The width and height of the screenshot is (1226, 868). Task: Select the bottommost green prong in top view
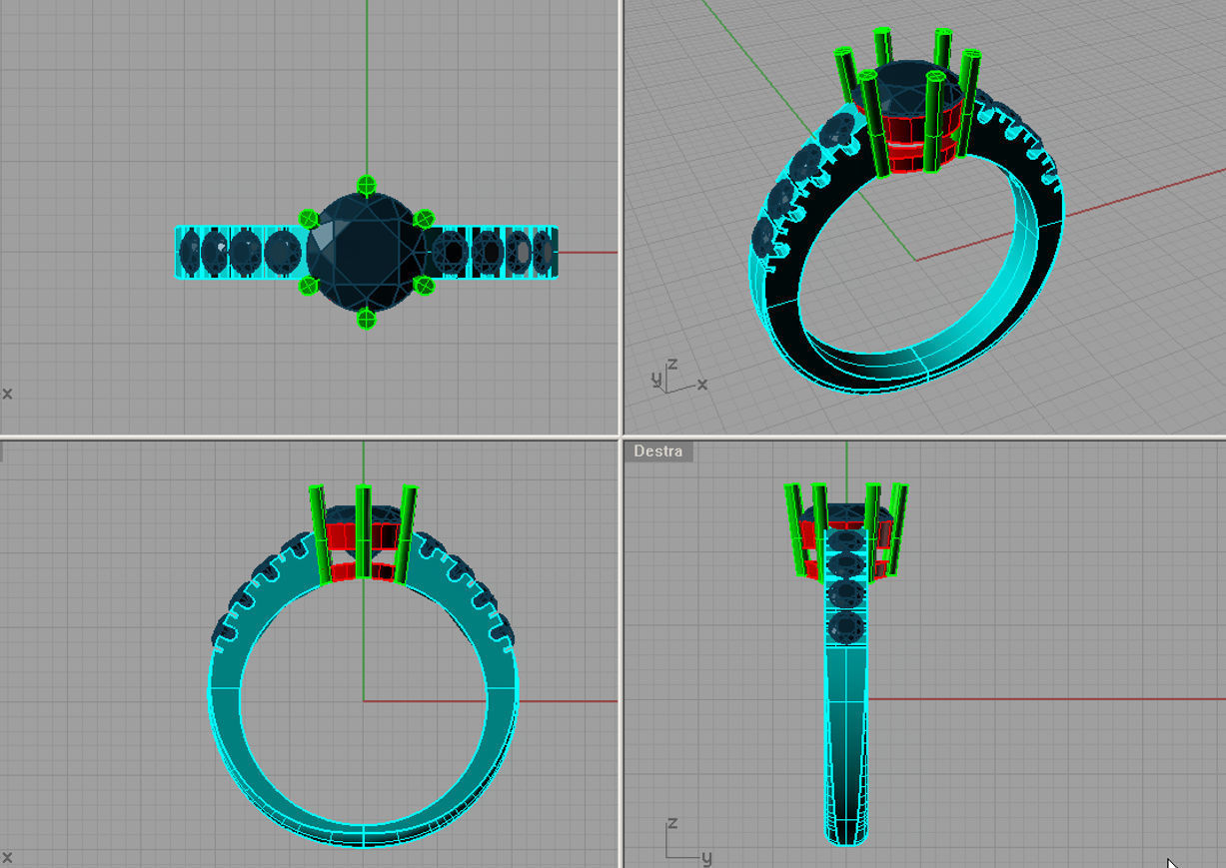[366, 319]
